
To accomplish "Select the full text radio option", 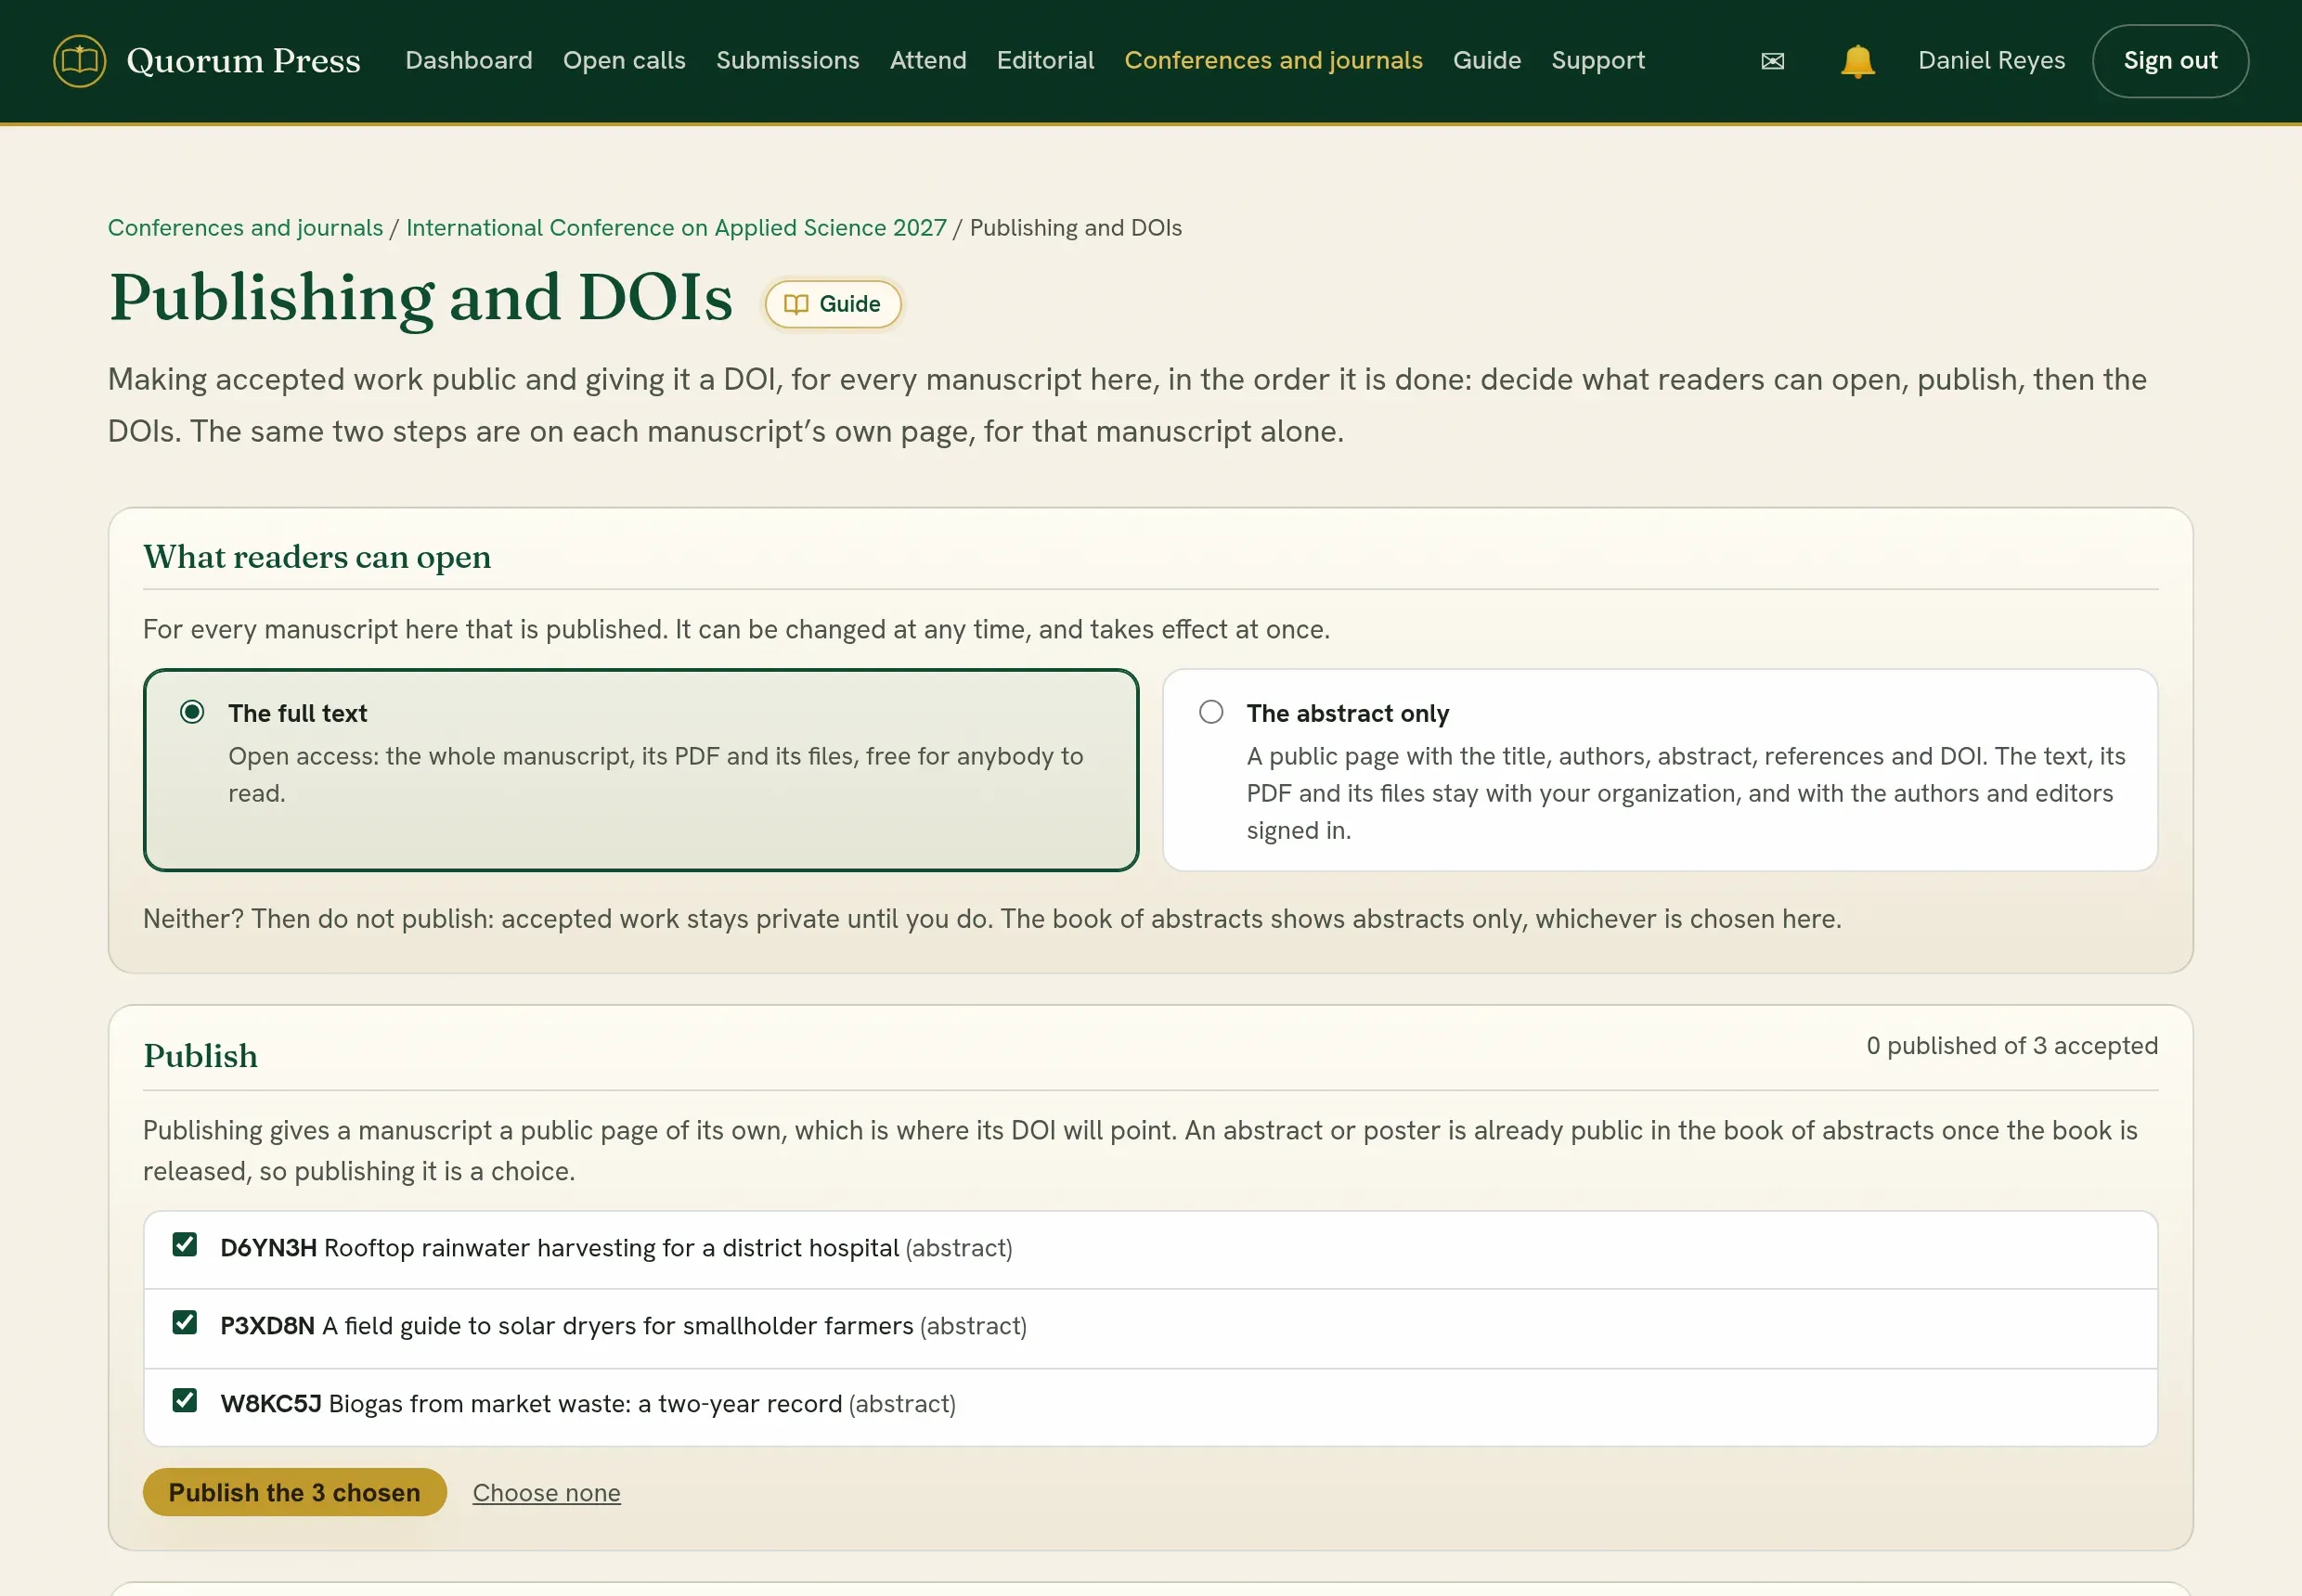I will click(x=192, y=712).
